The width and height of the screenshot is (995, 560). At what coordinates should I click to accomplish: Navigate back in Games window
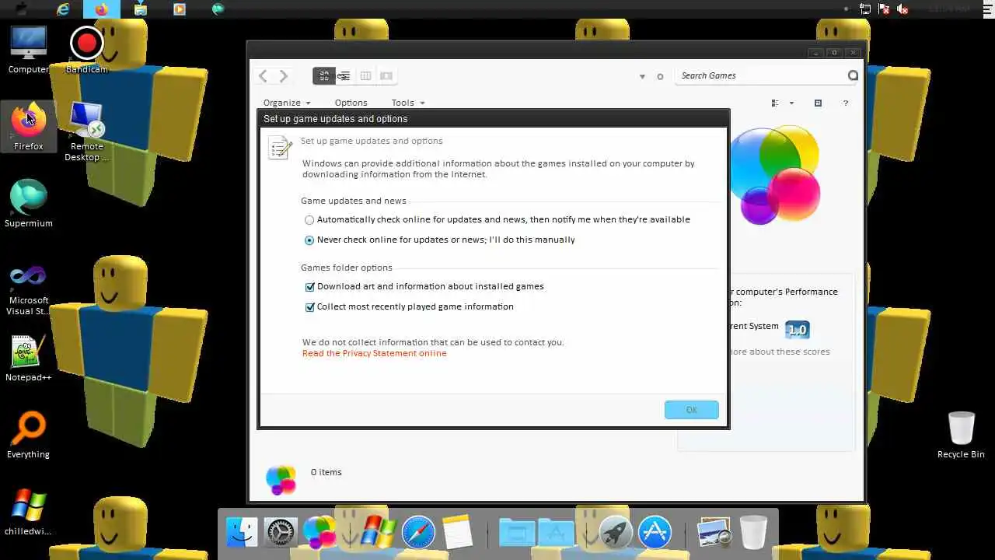tap(263, 75)
